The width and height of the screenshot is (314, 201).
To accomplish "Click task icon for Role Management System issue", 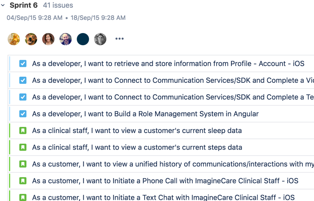I will point(23,114).
